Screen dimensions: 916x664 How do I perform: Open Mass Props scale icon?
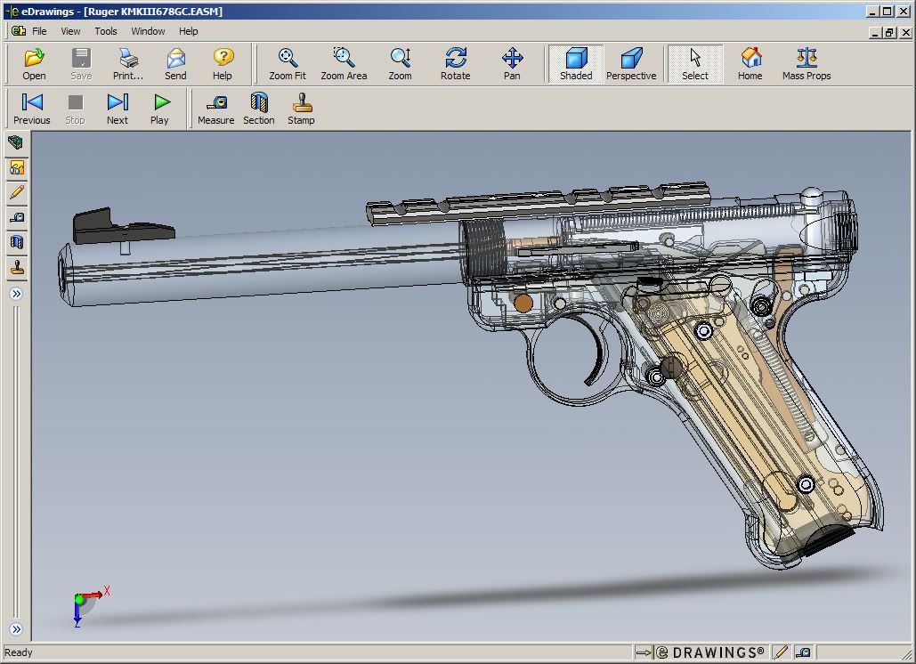[807, 64]
